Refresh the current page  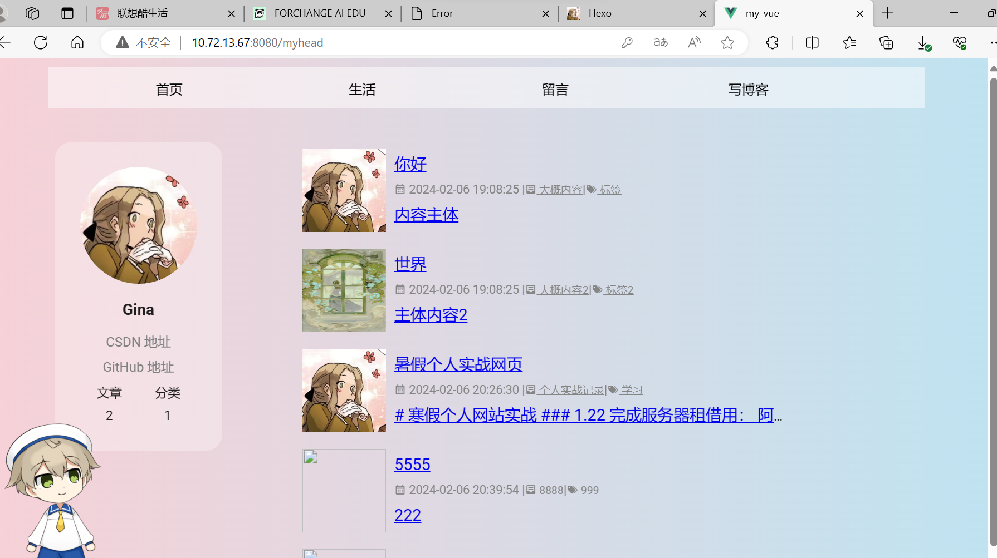coord(40,42)
